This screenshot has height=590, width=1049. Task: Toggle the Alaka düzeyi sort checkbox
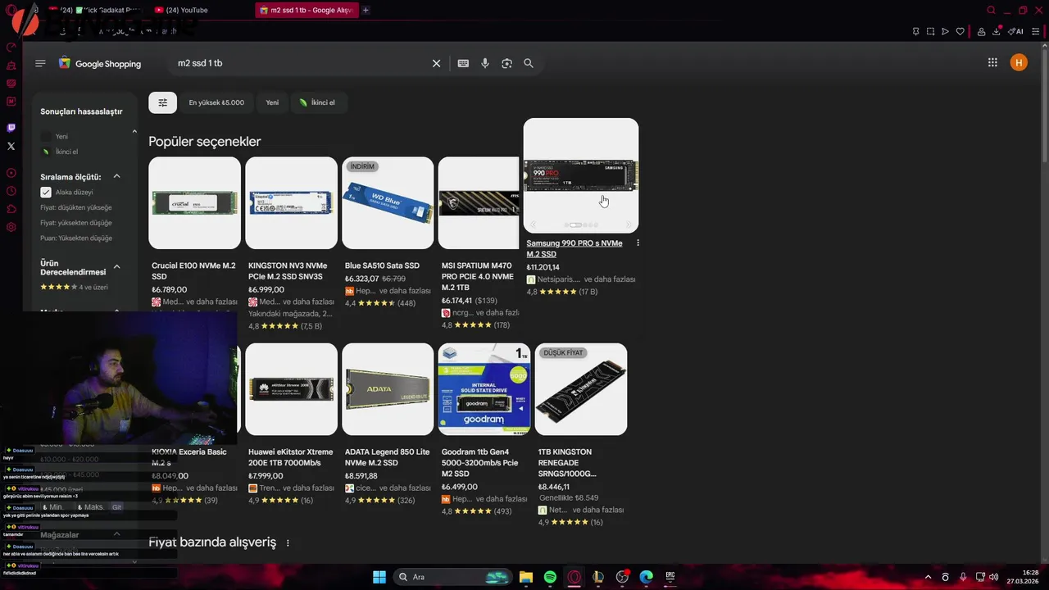[x=46, y=193]
